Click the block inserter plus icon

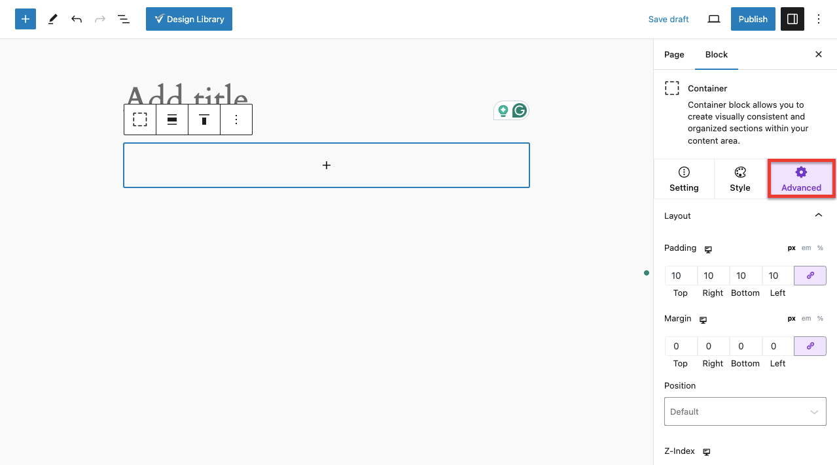pyautogui.click(x=26, y=19)
